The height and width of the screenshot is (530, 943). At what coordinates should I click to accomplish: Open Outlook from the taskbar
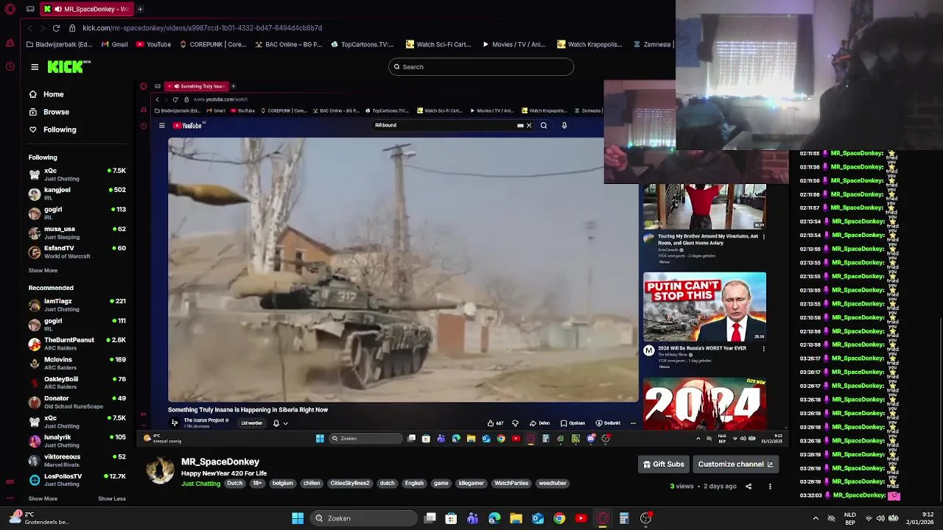click(538, 518)
